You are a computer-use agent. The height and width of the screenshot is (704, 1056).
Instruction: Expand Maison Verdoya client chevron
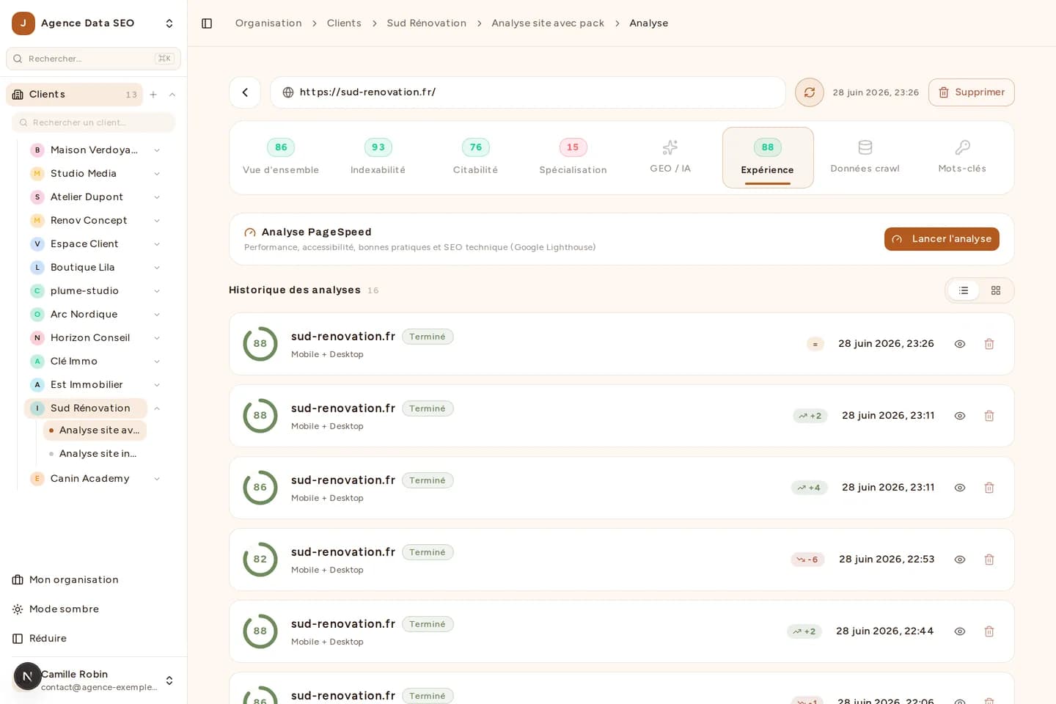coord(157,150)
